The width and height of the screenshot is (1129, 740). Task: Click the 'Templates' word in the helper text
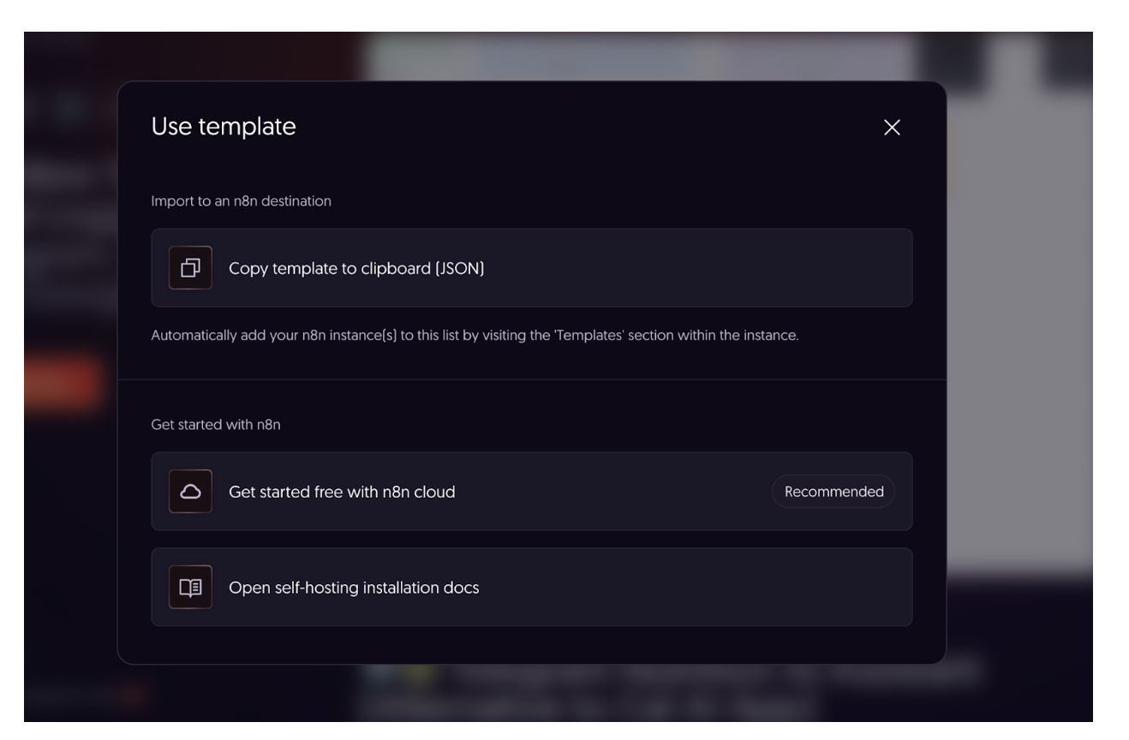tap(588, 336)
